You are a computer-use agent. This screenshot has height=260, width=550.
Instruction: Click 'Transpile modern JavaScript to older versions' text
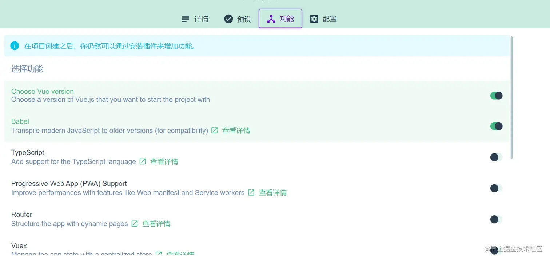109,131
